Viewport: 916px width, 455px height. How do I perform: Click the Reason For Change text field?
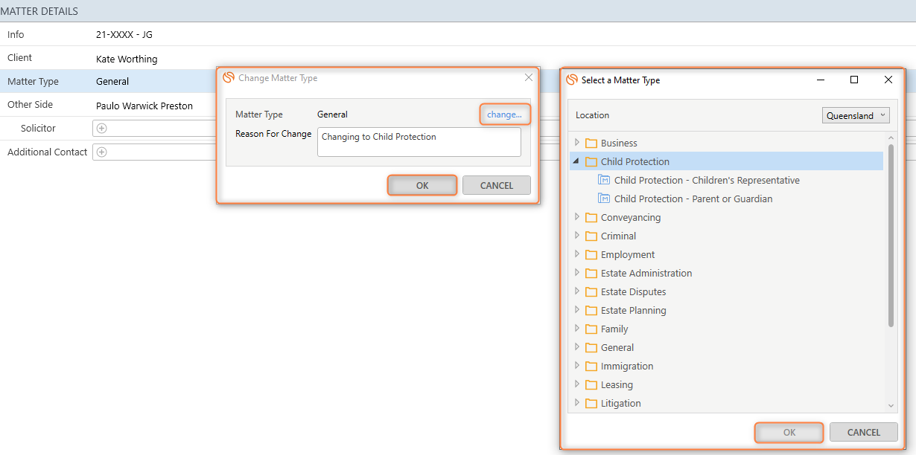click(x=419, y=142)
